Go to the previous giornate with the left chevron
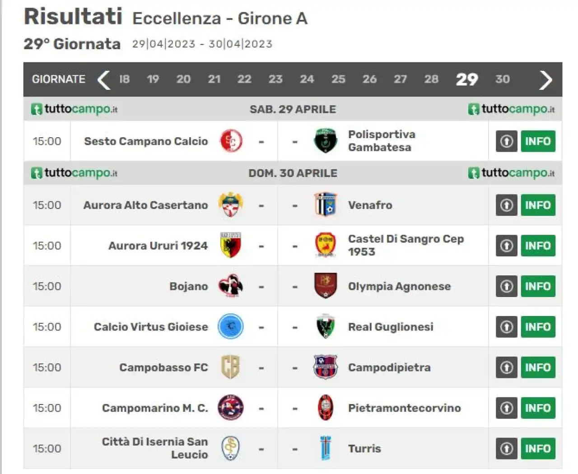The image size is (578, 474). click(x=104, y=80)
